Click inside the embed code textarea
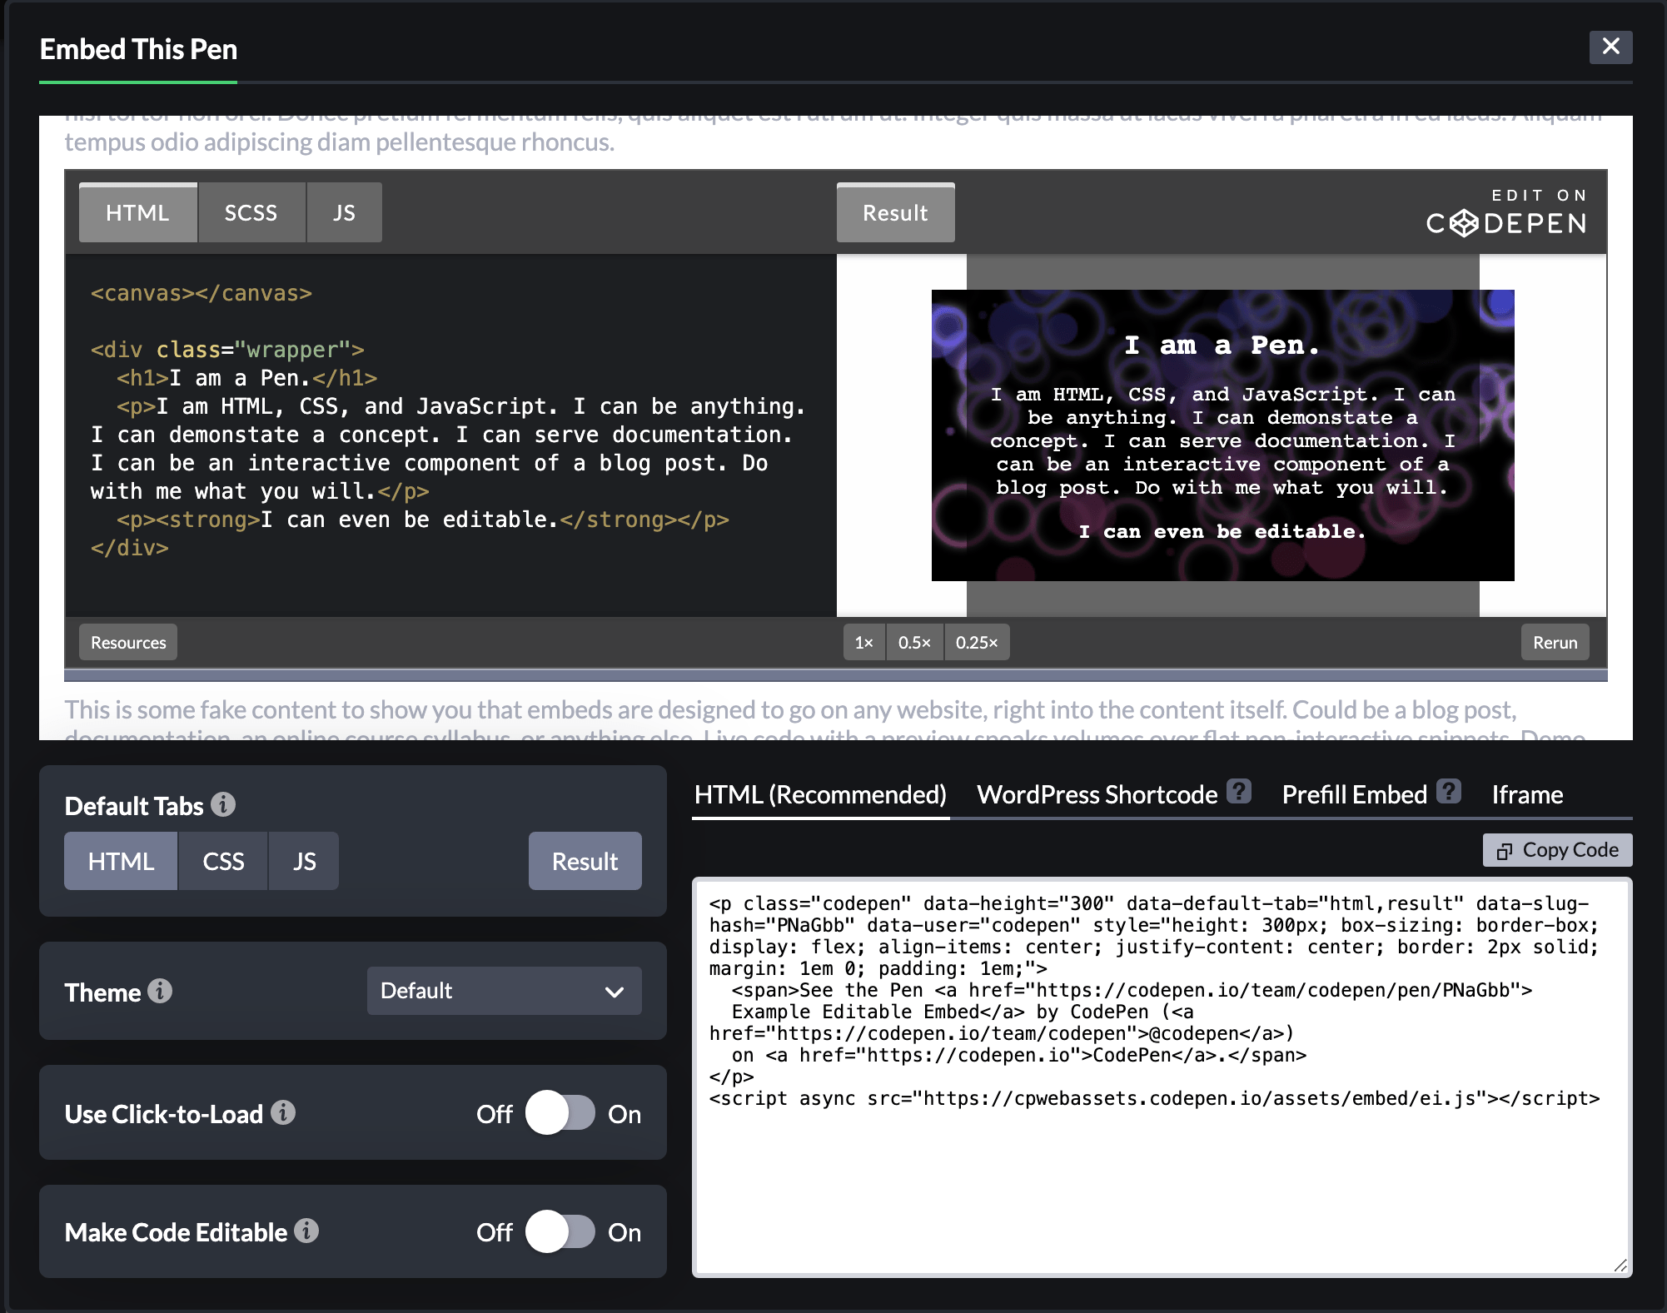1667x1313 pixels. point(1161,1182)
